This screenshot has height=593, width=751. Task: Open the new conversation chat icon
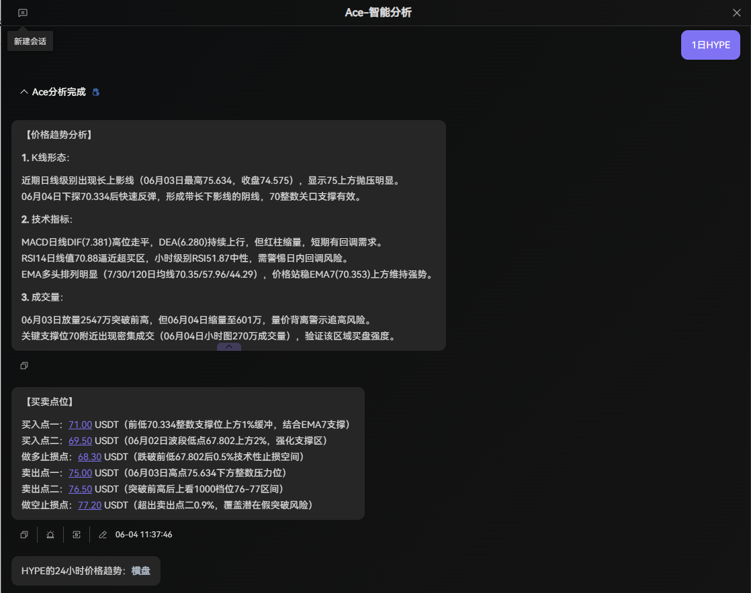coord(23,13)
